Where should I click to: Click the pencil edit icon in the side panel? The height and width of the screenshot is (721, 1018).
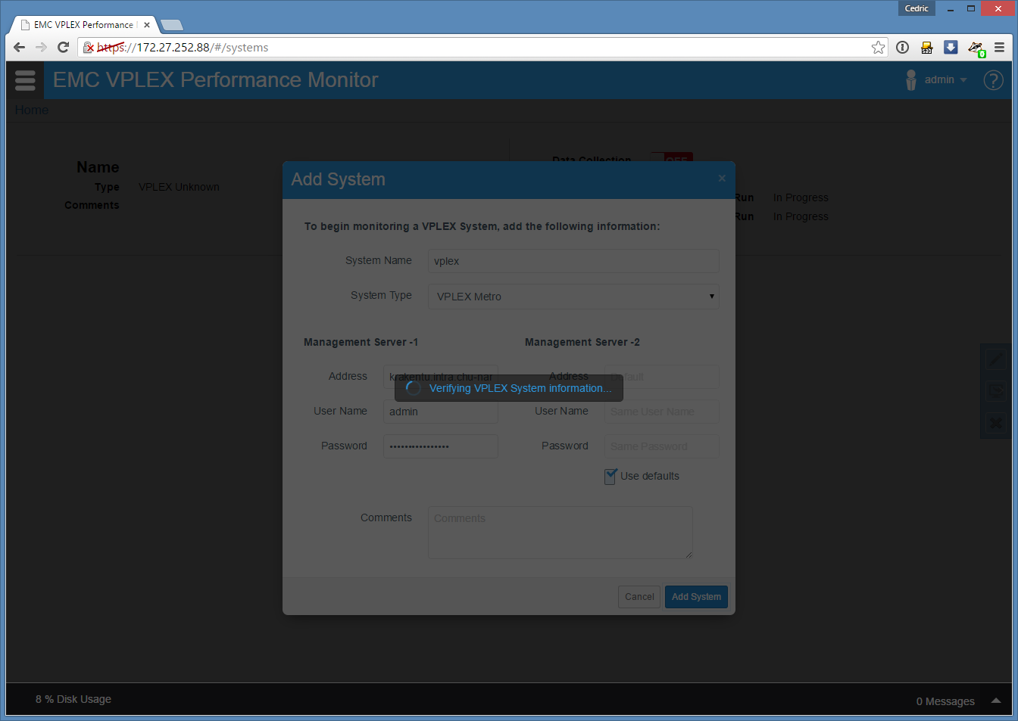coord(996,361)
